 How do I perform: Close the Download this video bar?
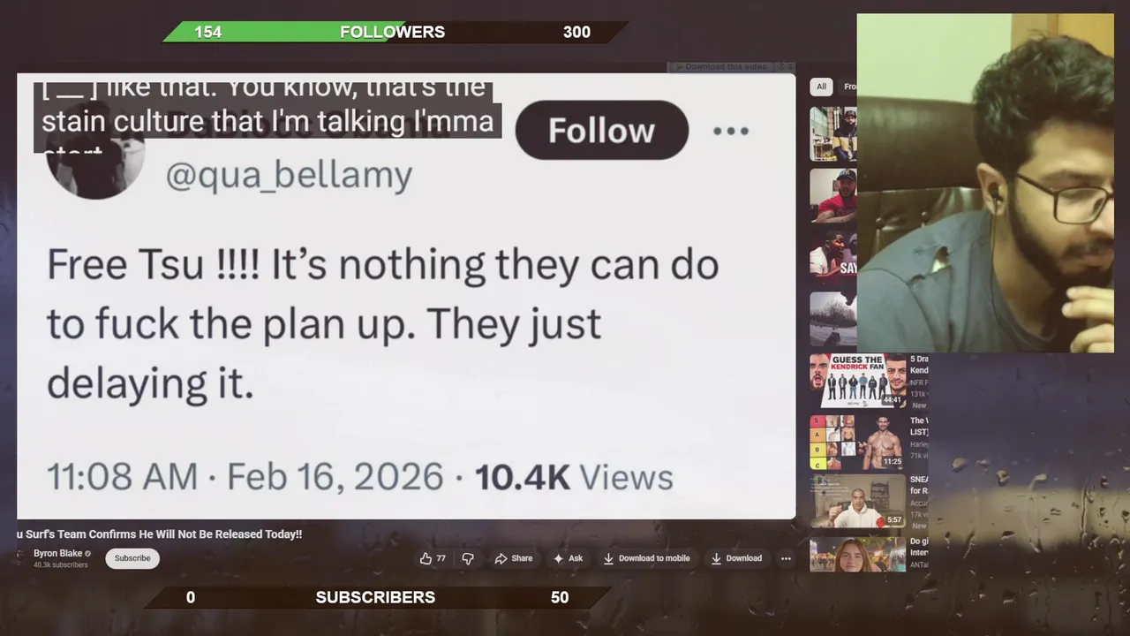[x=790, y=66]
